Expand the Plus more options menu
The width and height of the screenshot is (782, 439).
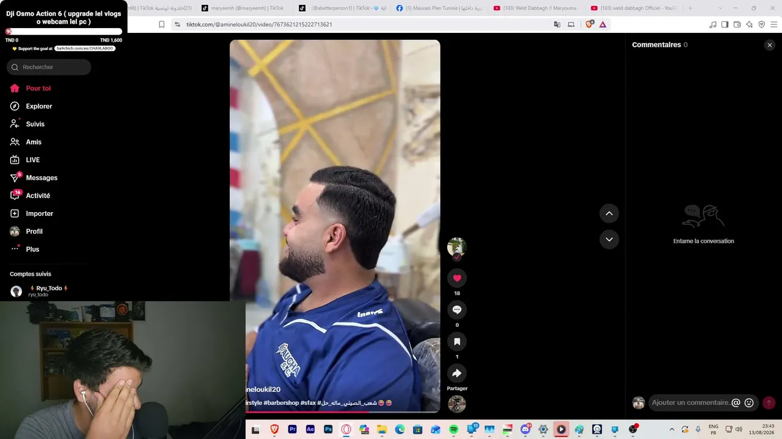pos(24,249)
